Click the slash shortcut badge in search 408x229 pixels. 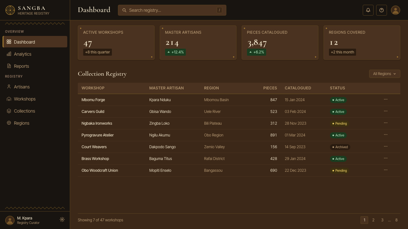[x=219, y=10]
